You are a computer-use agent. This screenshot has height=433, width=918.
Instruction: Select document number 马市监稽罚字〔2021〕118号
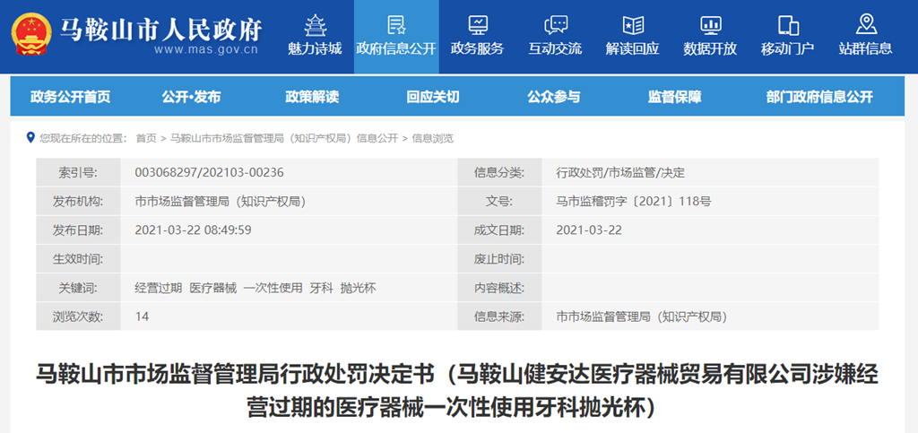pyautogui.click(x=634, y=202)
